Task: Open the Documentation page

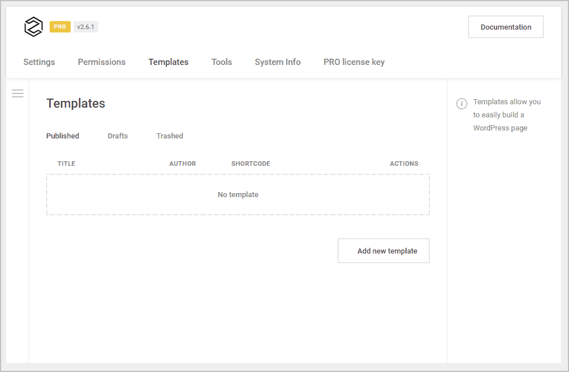Action: [x=505, y=27]
